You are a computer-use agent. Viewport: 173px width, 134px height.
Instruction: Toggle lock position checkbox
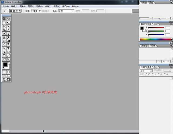pyautogui.click(x=159, y=74)
